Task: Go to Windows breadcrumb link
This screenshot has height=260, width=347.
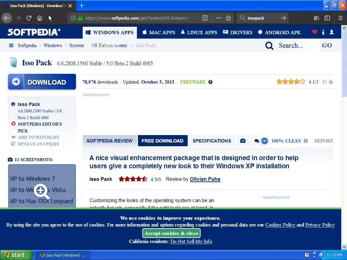Action: (x=53, y=45)
